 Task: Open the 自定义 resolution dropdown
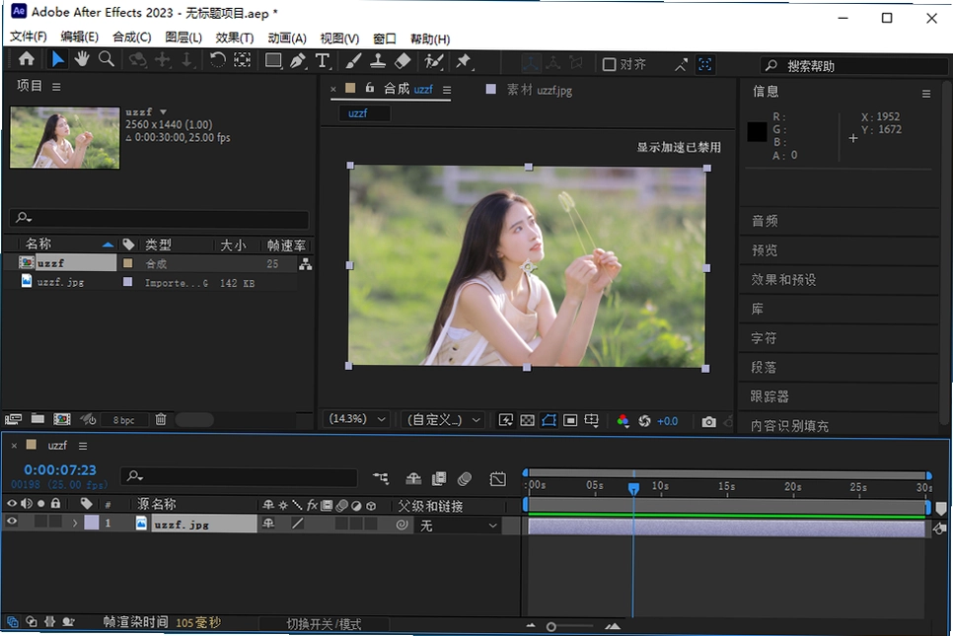click(x=442, y=420)
